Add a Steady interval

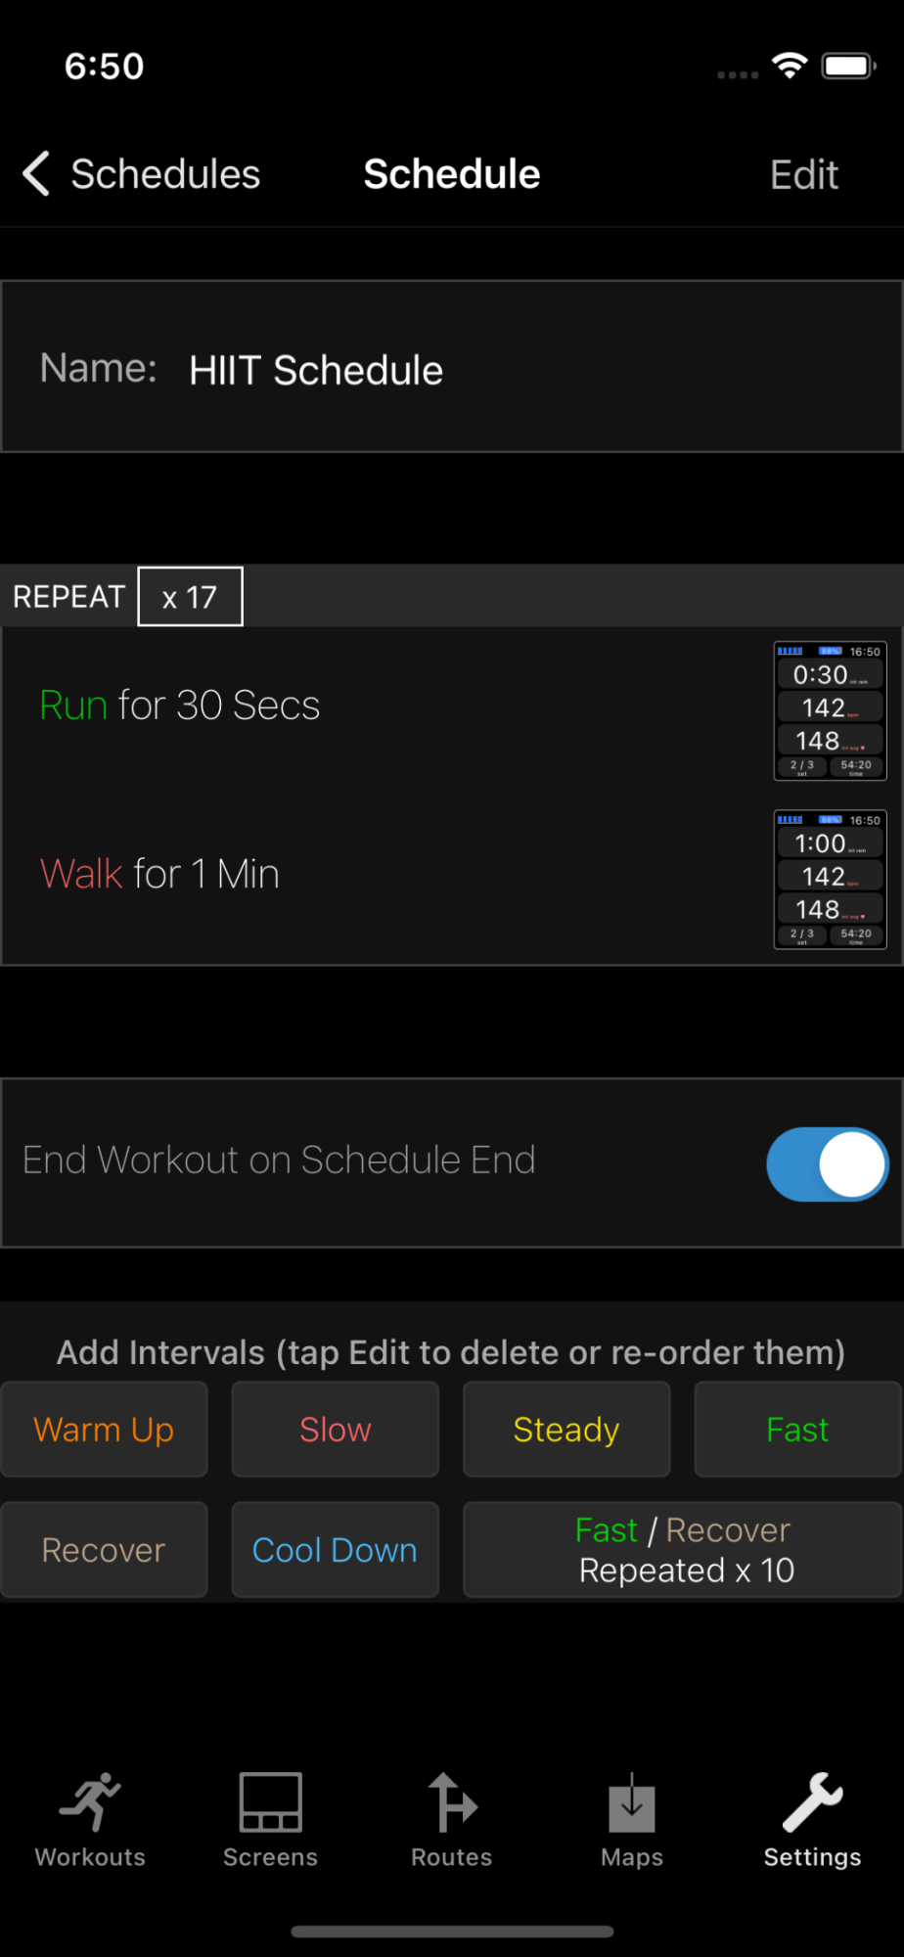(x=566, y=1430)
